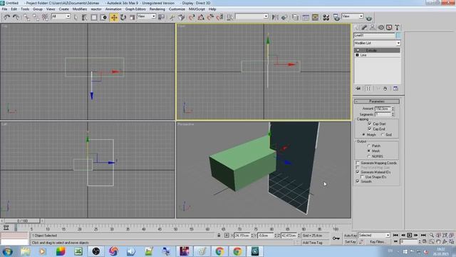Switch to the Hierarchy command panel tab
Viewport: 456px width, 257px height.
373,27
